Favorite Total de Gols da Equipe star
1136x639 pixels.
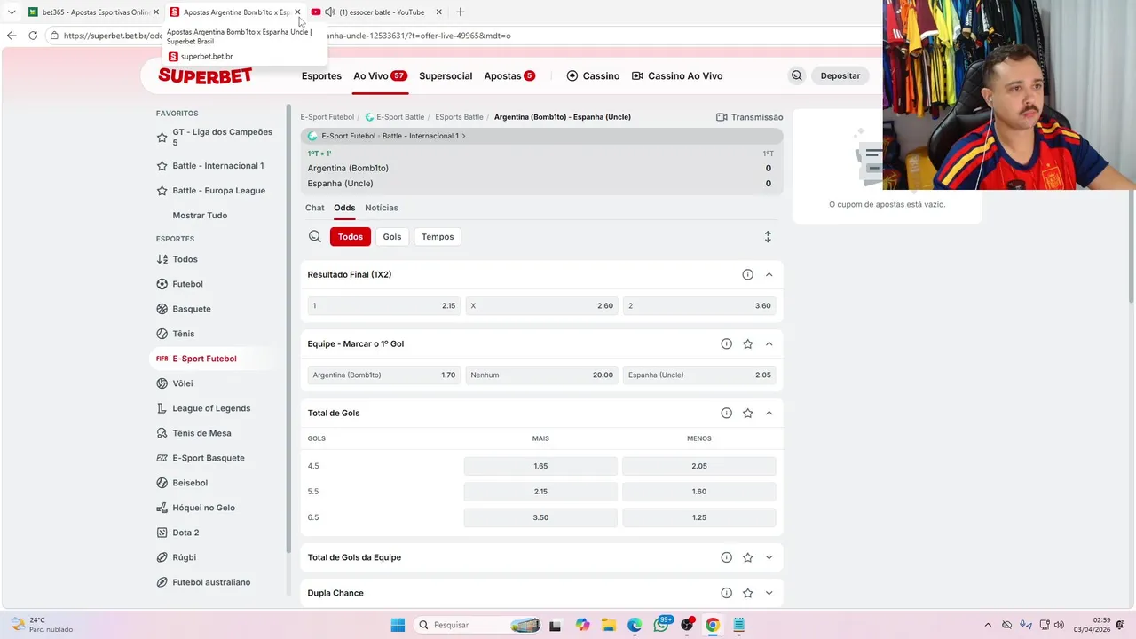tap(747, 557)
